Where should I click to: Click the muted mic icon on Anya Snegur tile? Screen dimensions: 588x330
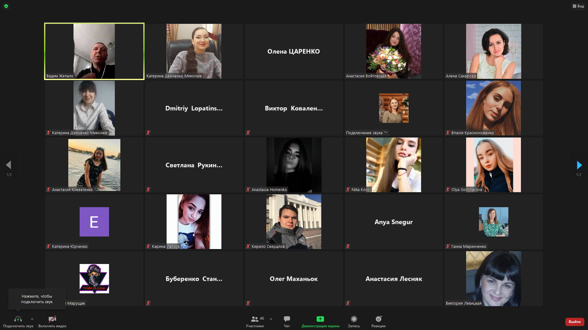(348, 246)
